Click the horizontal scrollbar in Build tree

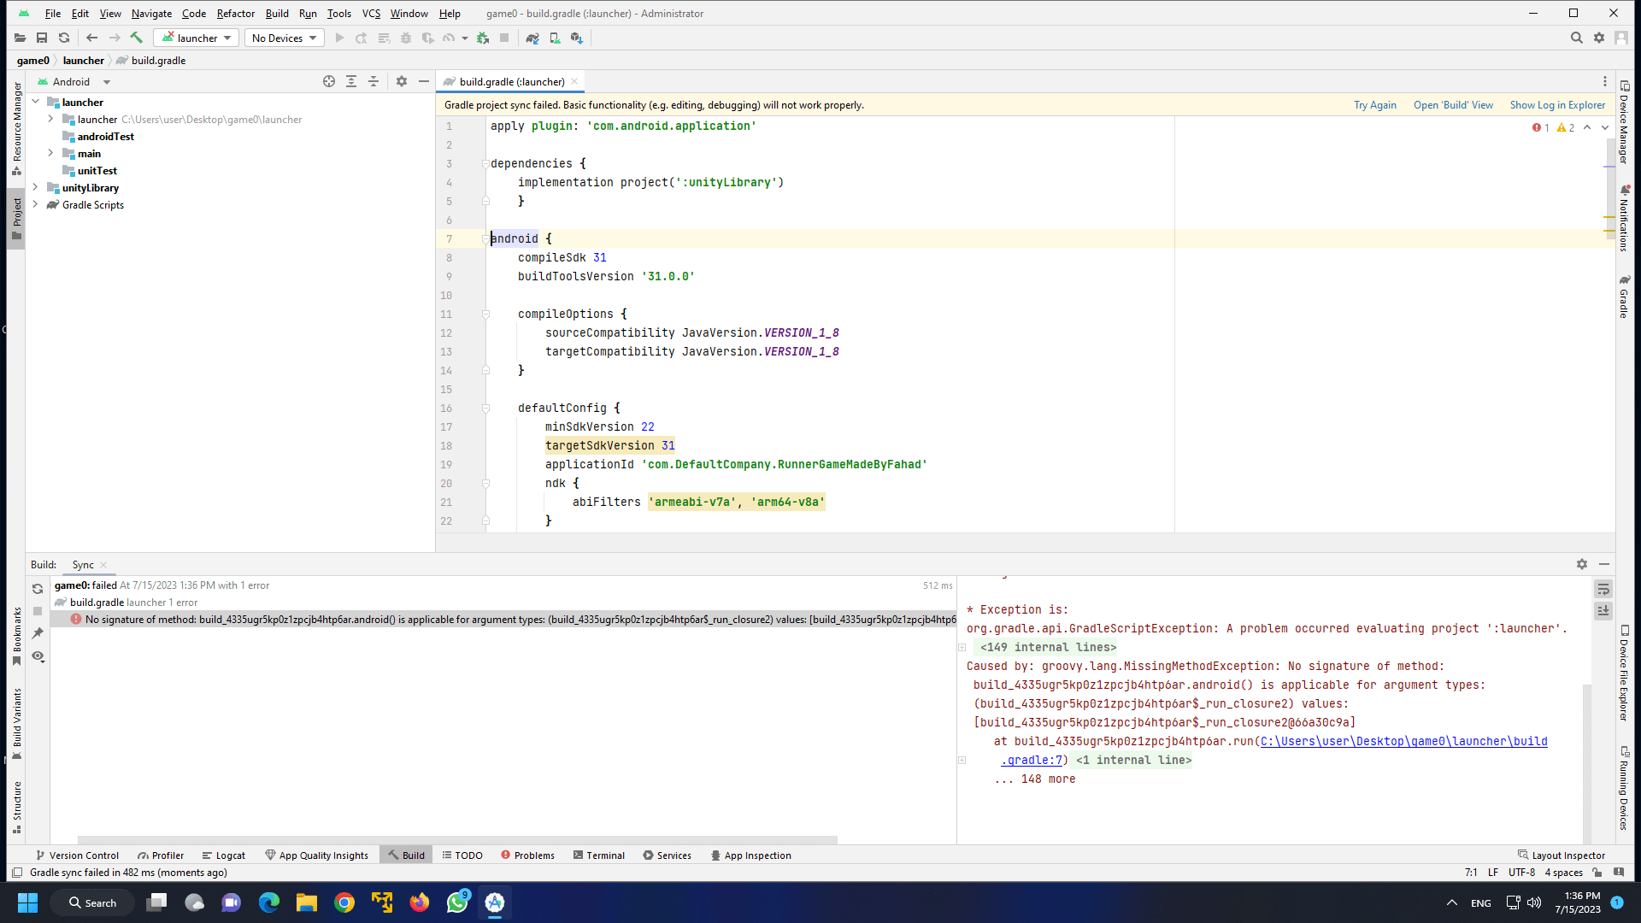pyautogui.click(x=457, y=839)
